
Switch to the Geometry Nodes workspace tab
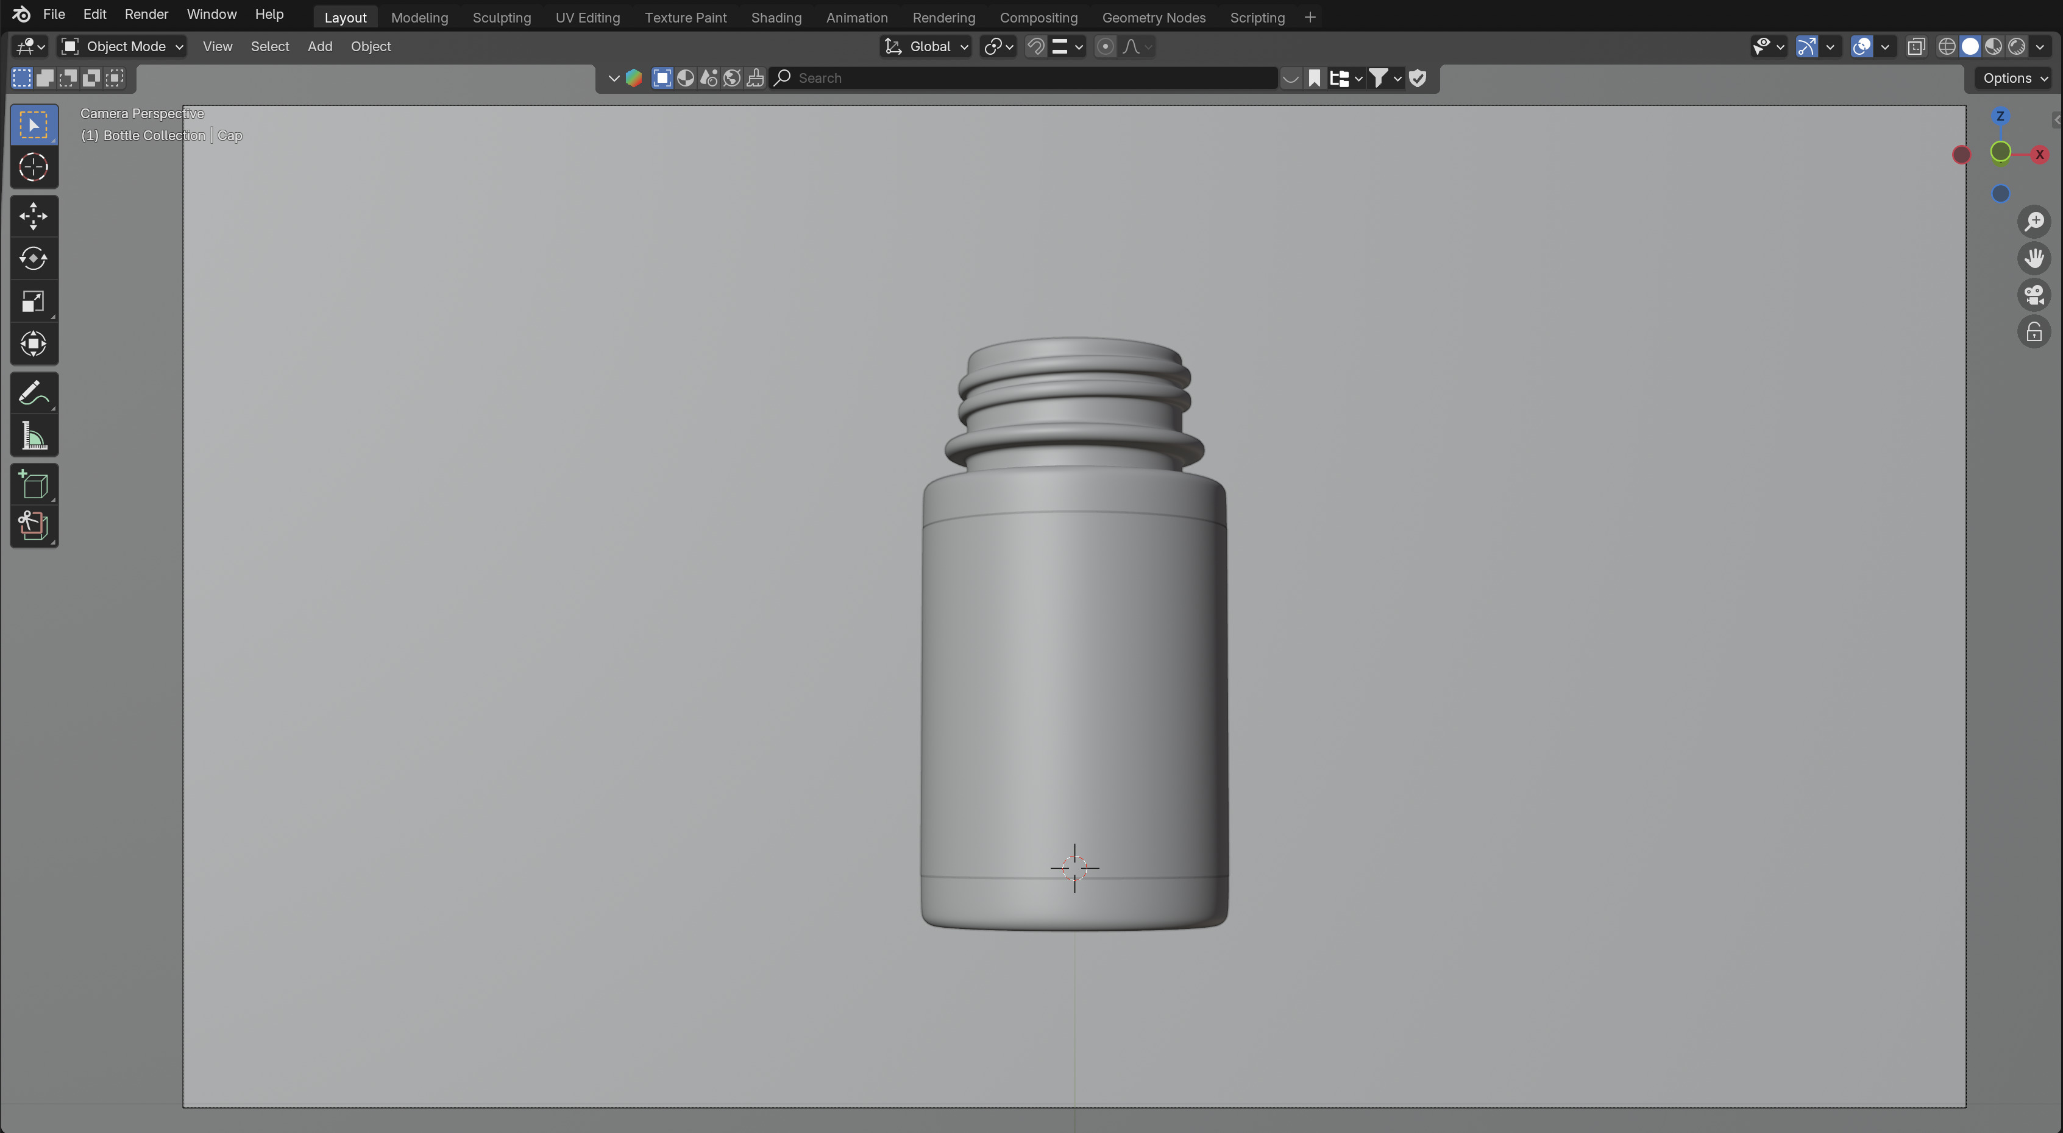pyautogui.click(x=1153, y=18)
